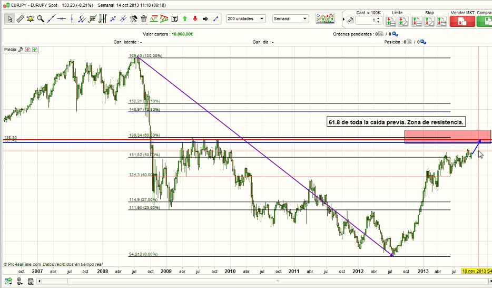Click the 169,43 (100,00%) Fibonacci label
Screen dimensions: 492x288
[145, 55]
